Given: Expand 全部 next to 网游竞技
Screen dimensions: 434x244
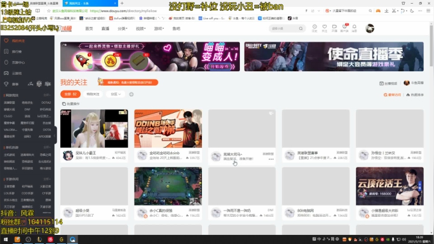Looking at the screenshot, I should pyautogui.click(x=47, y=95).
